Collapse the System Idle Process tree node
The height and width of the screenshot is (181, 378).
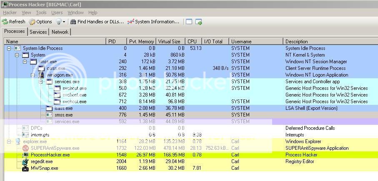9,48
